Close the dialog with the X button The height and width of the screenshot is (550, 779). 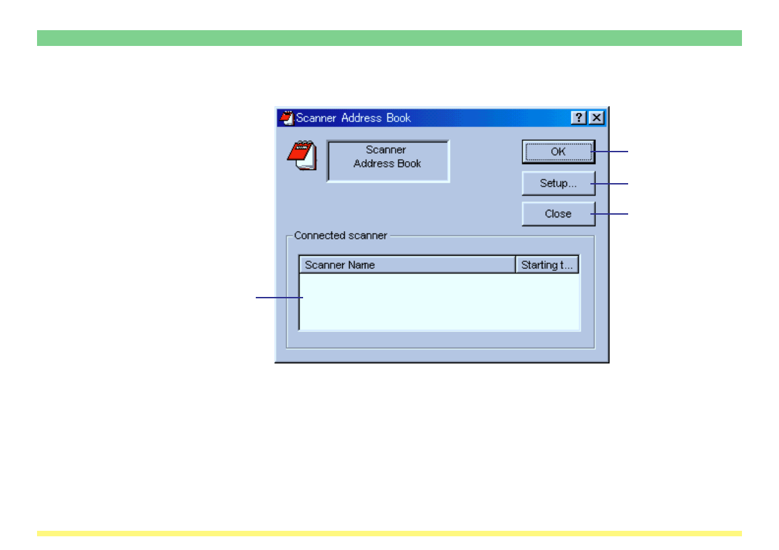coord(597,118)
